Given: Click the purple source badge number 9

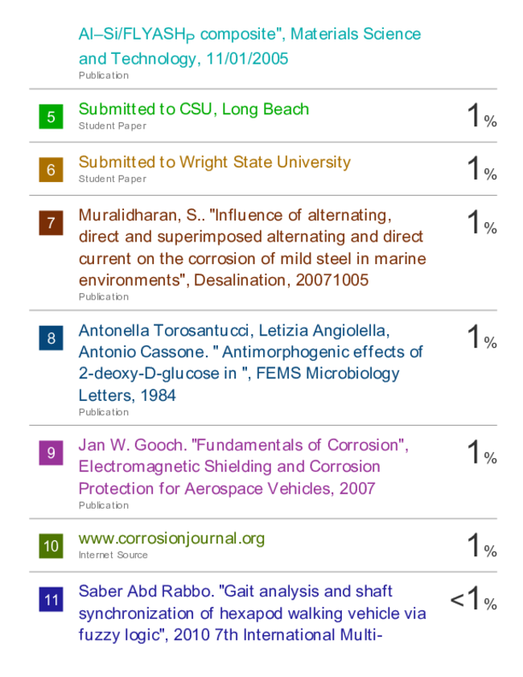Looking at the screenshot, I should 51,452.
